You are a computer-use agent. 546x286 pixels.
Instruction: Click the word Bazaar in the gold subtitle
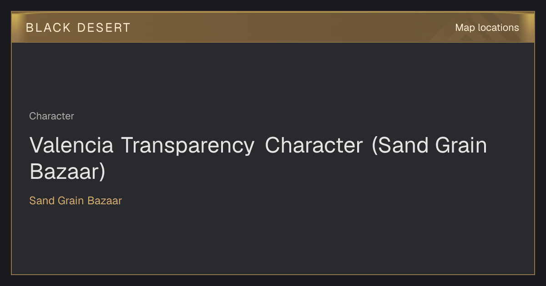click(x=105, y=201)
